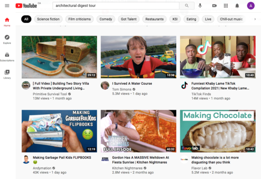Click '43K views • 1 day ago' text

point(50,172)
